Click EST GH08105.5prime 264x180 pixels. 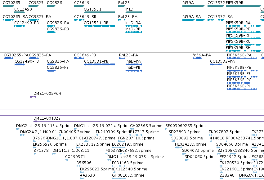tap(119, 178)
